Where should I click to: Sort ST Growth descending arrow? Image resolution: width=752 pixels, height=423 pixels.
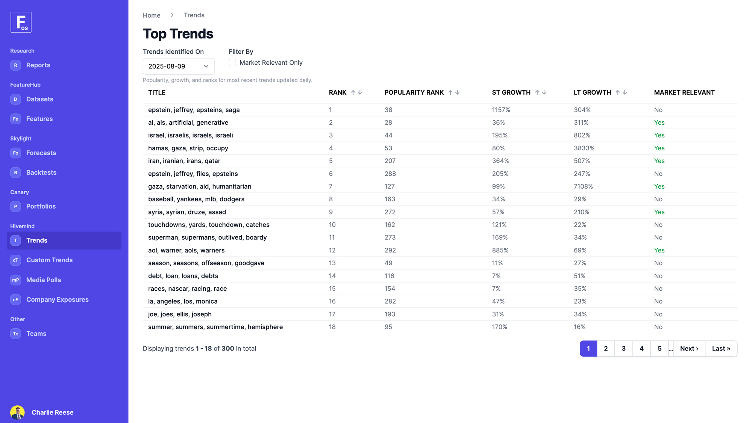tap(544, 92)
